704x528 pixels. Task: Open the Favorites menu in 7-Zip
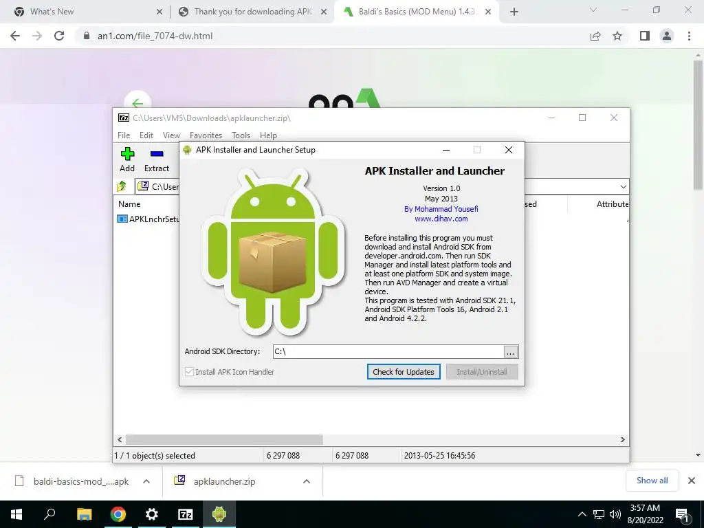coord(206,135)
